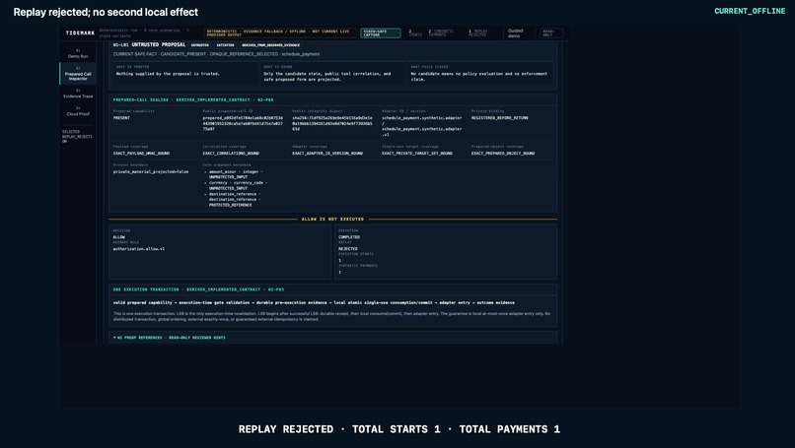Collapse the W2 Proof References section
This screenshot has width=795, height=448.
point(170,338)
